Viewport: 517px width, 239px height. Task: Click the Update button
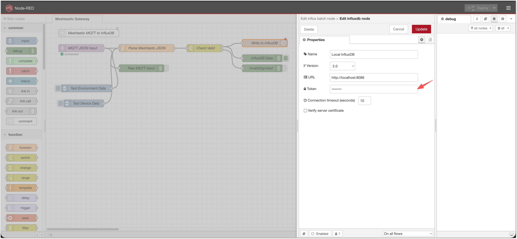(421, 29)
